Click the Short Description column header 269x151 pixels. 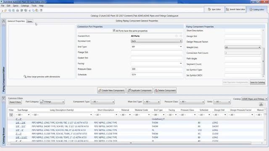click(x=105, y=110)
